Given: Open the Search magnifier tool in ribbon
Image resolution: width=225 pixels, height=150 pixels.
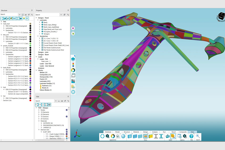Looking at the screenshot, I should click(x=198, y=136).
